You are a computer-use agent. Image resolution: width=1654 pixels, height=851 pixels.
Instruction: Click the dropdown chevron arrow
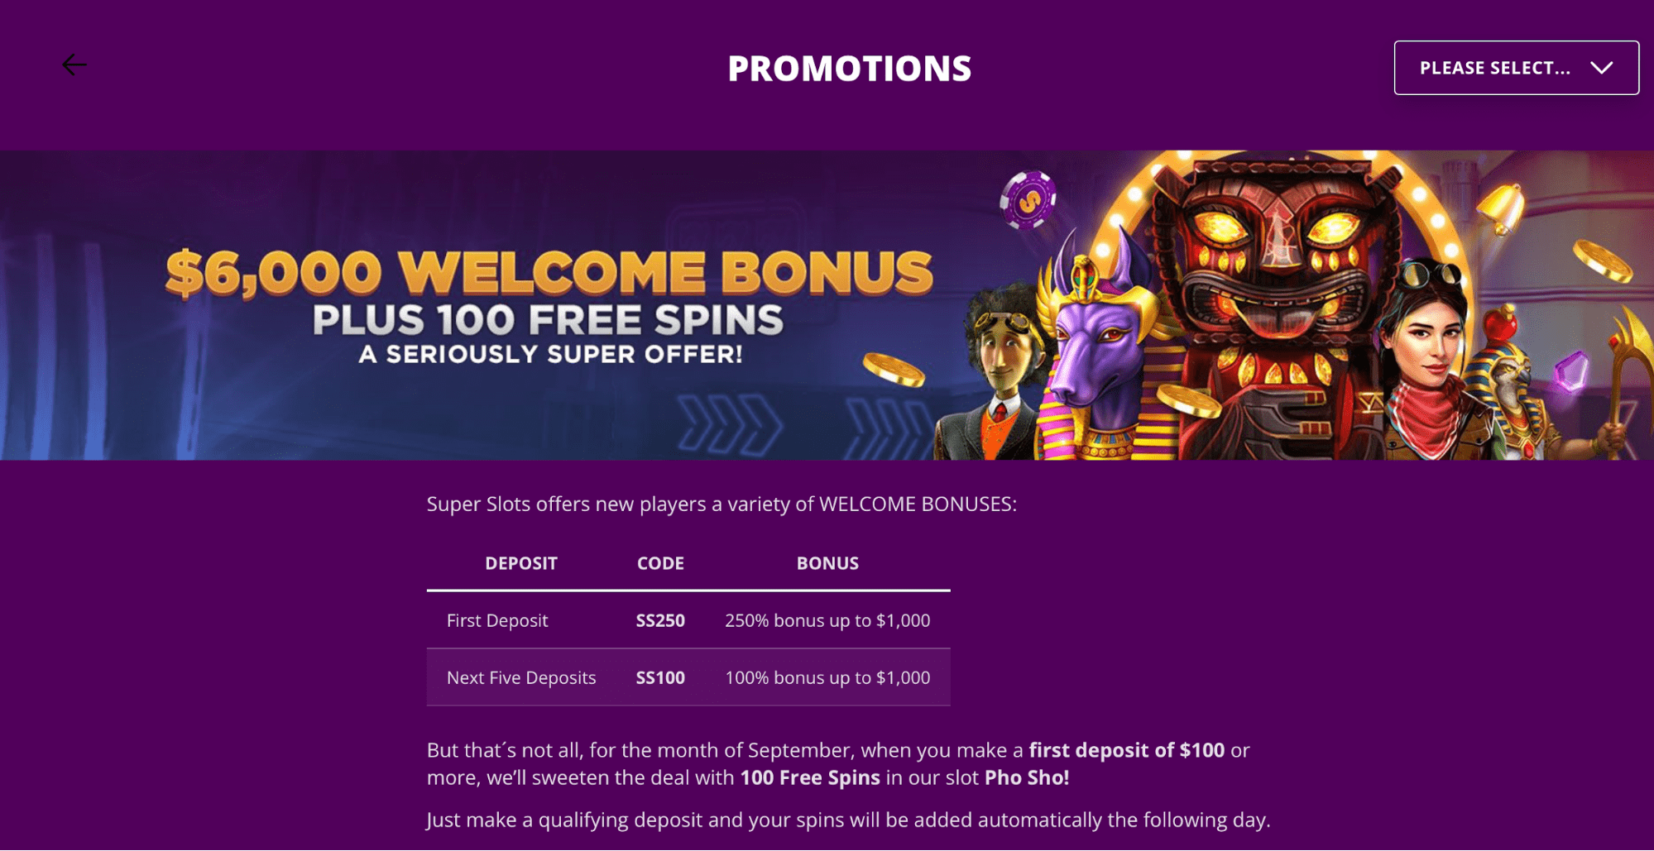[1602, 68]
